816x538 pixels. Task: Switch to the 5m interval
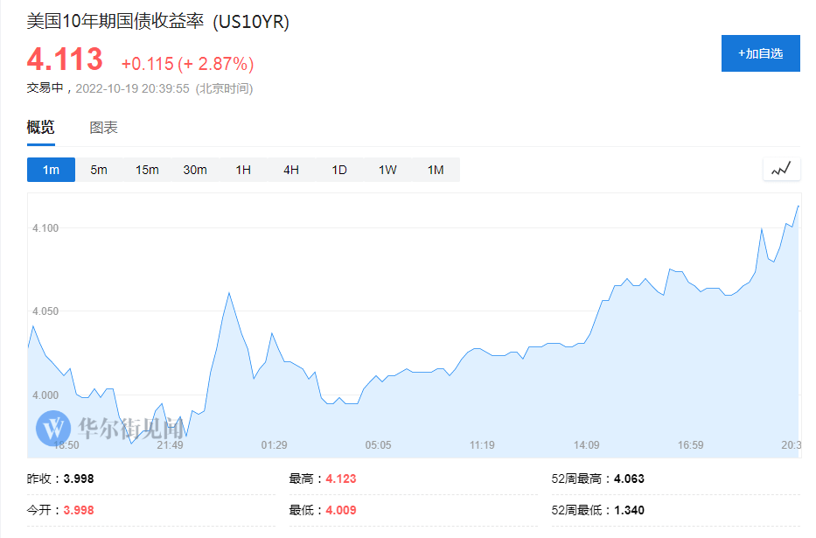click(99, 170)
